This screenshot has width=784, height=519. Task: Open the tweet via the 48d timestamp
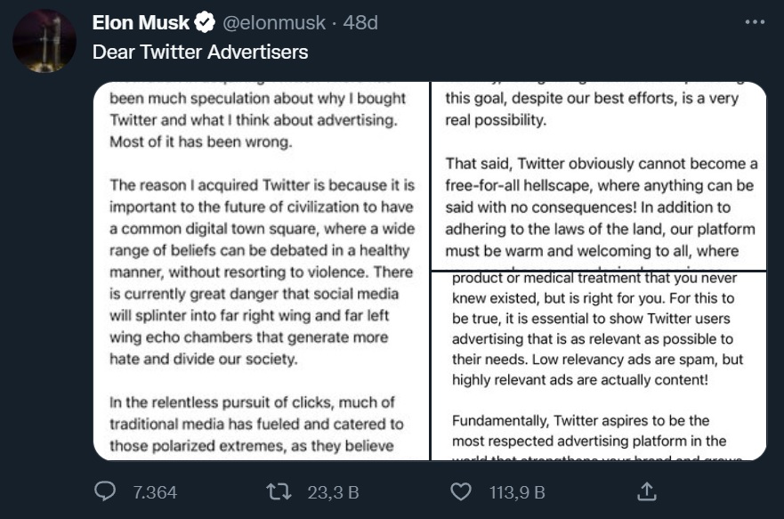tap(360, 23)
